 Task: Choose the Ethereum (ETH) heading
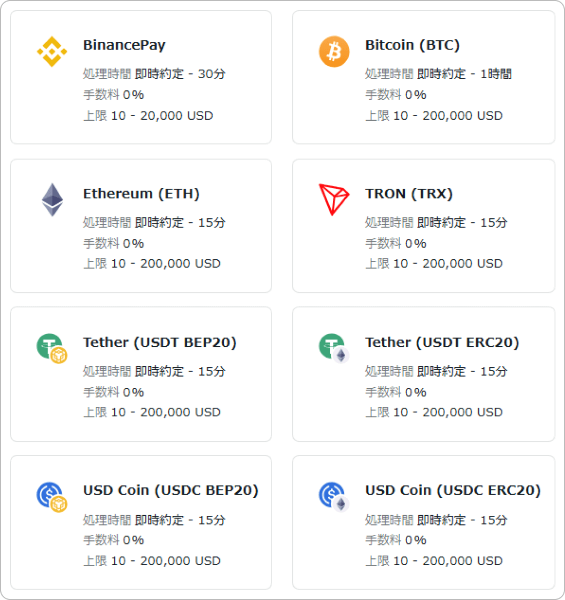141,194
